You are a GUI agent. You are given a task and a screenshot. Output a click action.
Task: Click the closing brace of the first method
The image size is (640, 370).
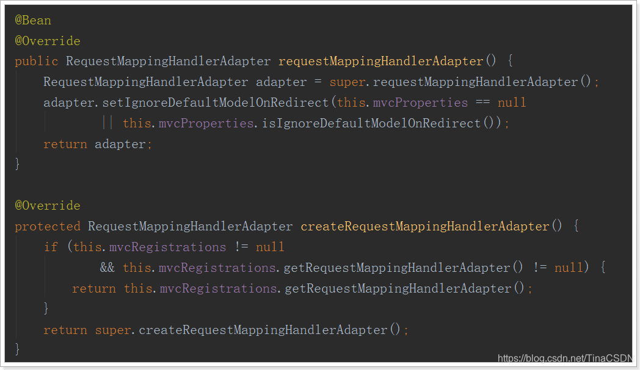[x=17, y=164]
